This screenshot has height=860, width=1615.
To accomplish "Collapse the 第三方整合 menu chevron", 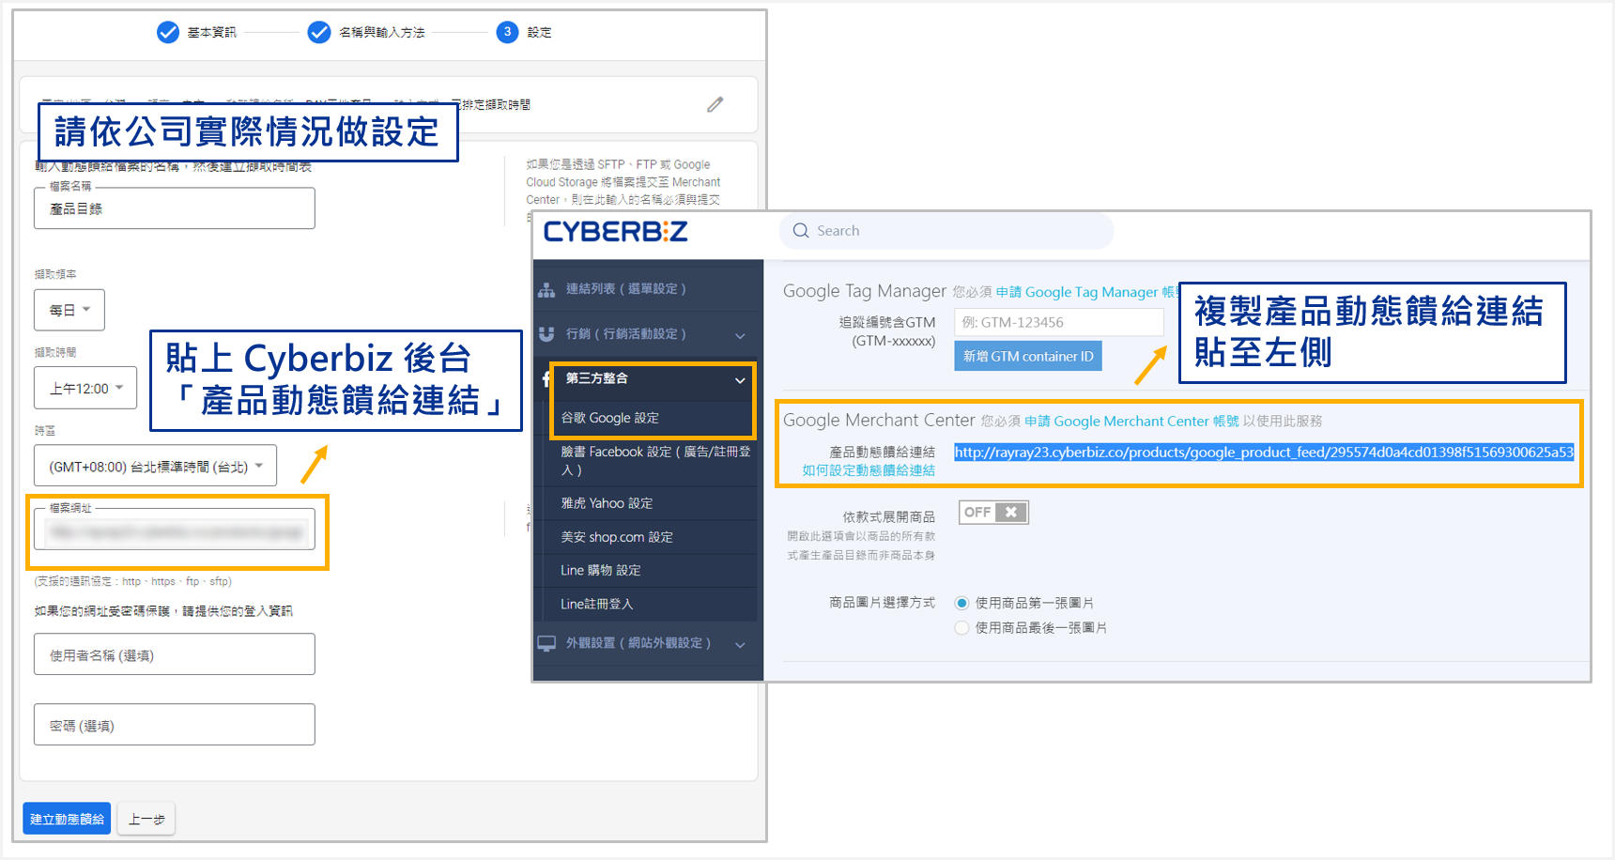I will (740, 380).
